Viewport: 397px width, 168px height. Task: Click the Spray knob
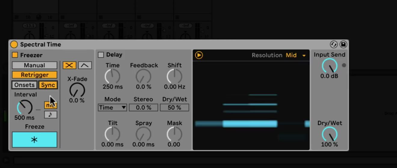(x=143, y=134)
